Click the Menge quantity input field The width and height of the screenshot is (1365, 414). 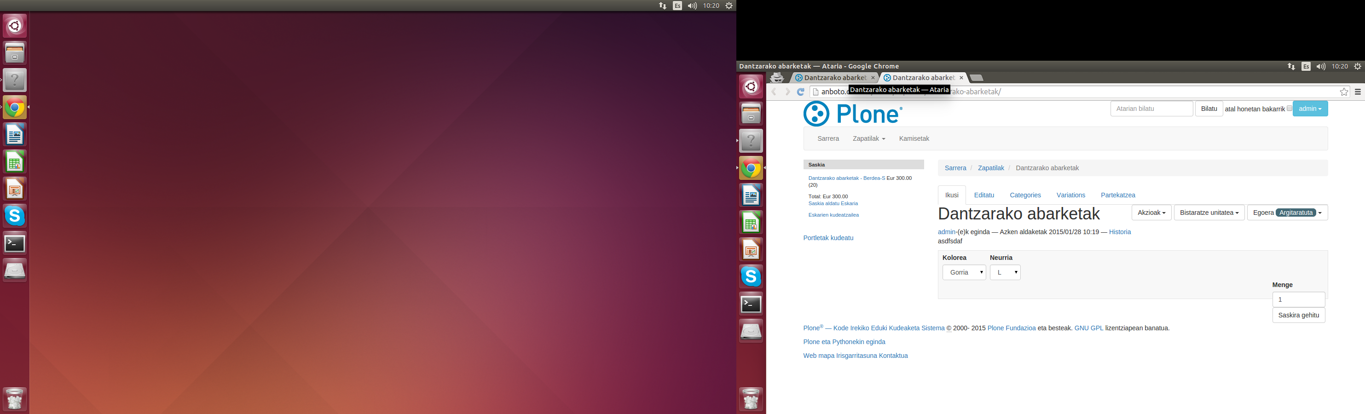[1298, 299]
